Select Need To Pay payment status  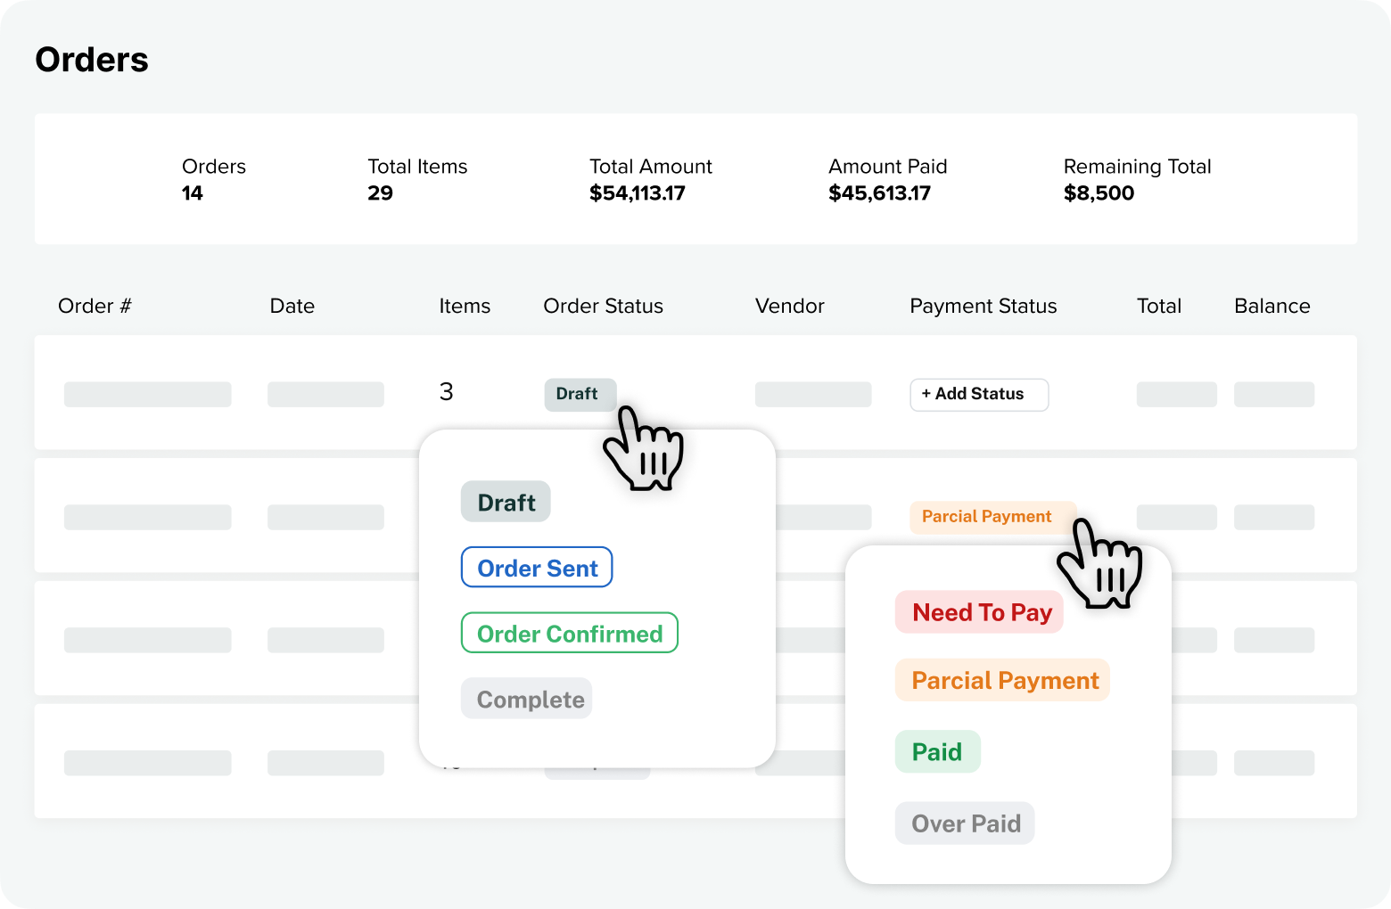click(x=979, y=612)
